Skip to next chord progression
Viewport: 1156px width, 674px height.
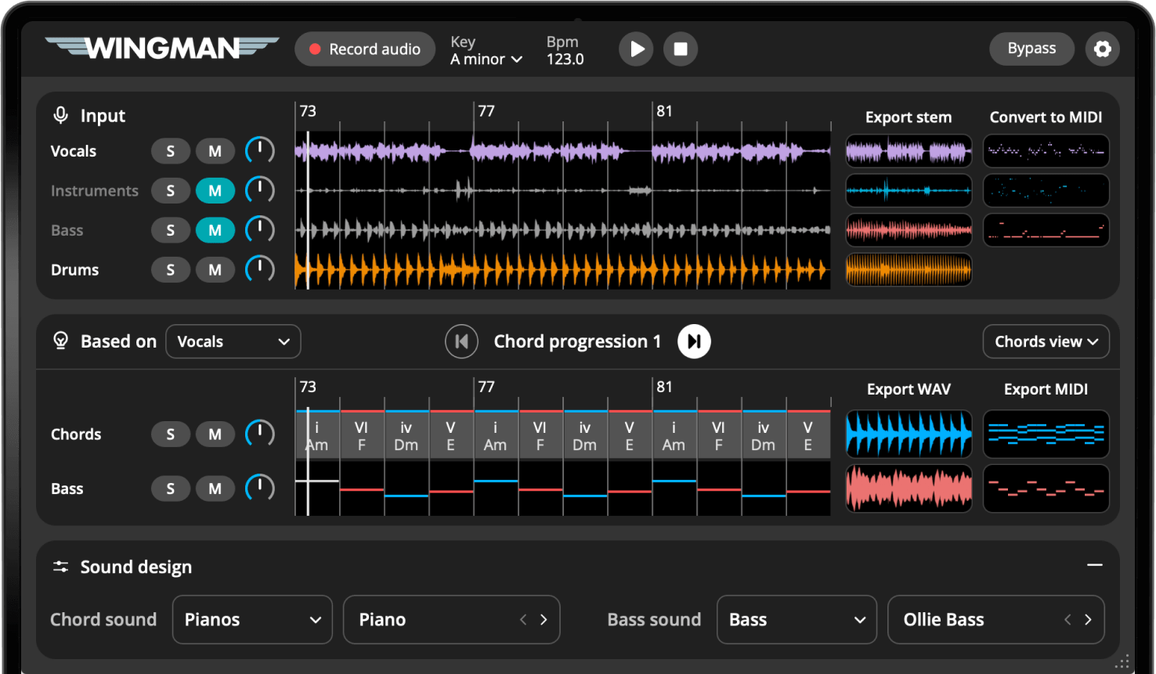coord(694,341)
